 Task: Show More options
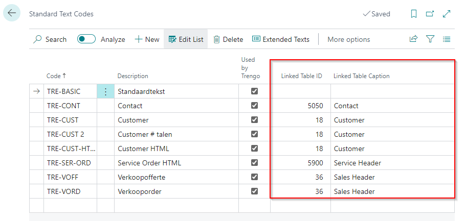(x=349, y=39)
